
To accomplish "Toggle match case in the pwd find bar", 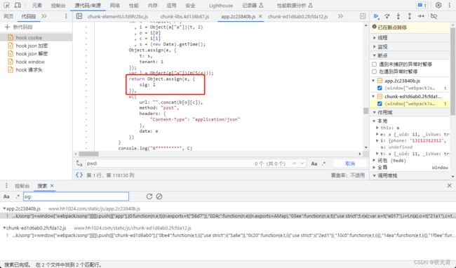I will (x=314, y=163).
